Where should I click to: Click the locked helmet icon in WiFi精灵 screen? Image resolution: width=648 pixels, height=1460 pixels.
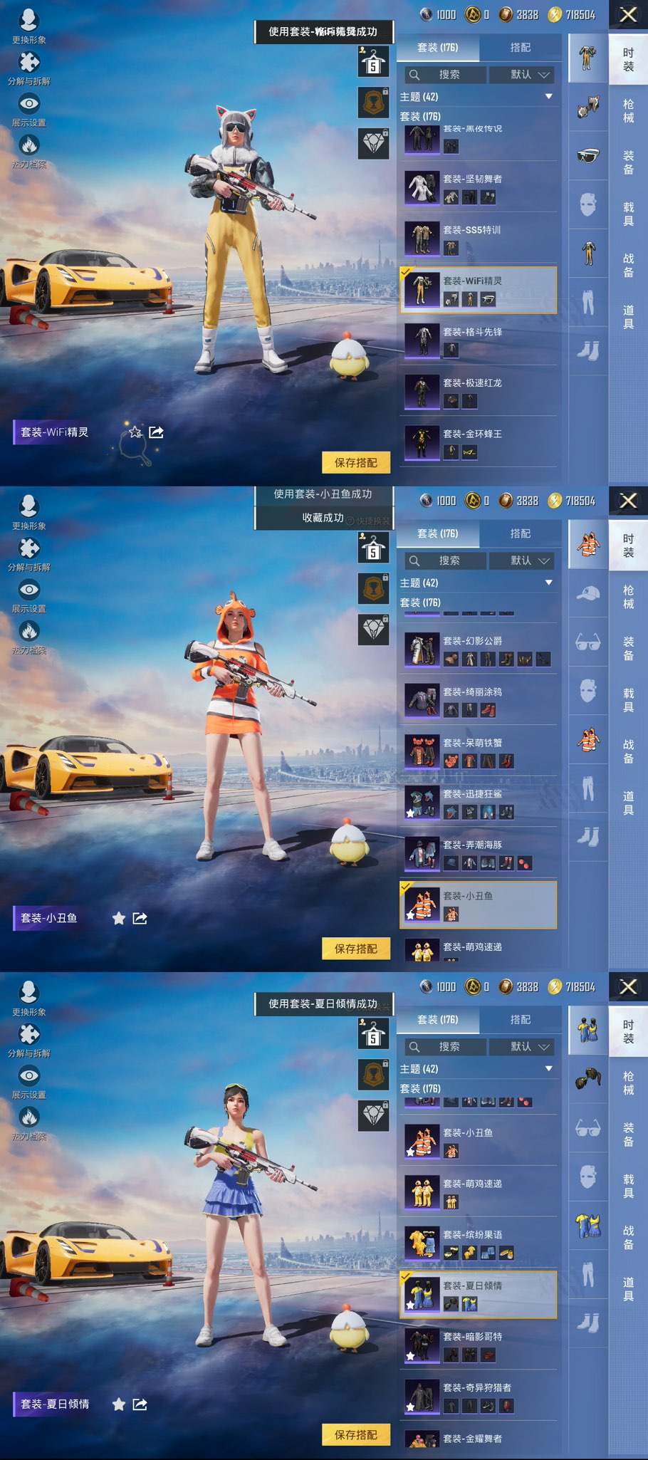pyautogui.click(x=373, y=103)
